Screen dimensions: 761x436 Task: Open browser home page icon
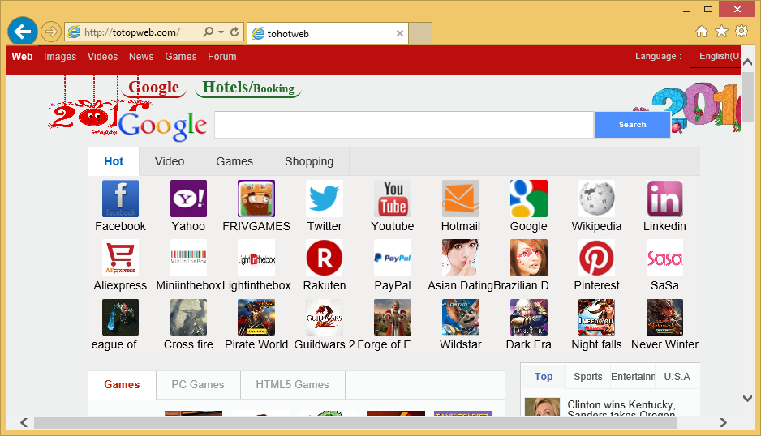[702, 32]
